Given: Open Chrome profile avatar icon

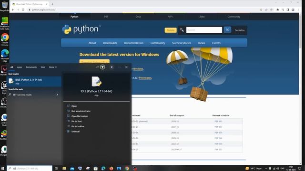Looking at the screenshot, I should 293,9.
